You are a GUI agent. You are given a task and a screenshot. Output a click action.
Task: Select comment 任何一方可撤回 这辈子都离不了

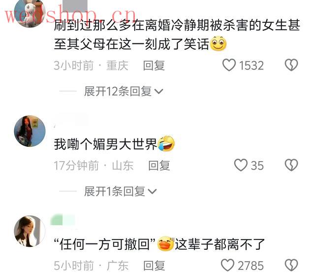(x=159, y=244)
